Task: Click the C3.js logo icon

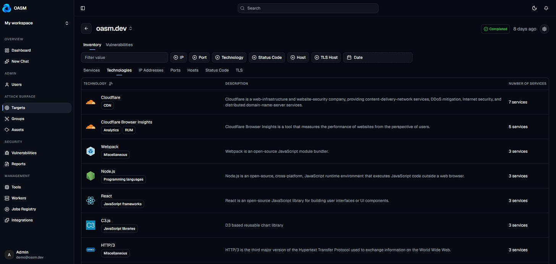Action: [91, 225]
